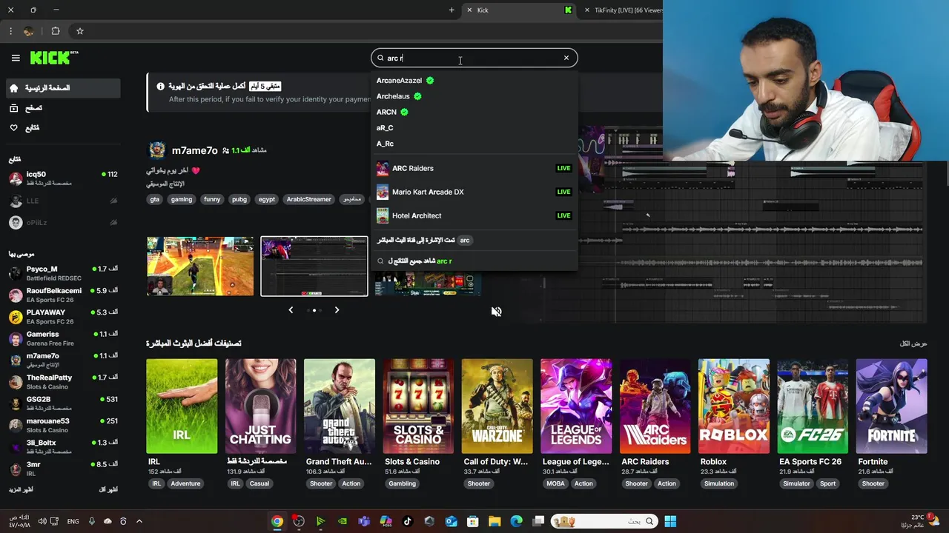The width and height of the screenshot is (949, 533).
Task: Click the MOBA tag under League of Legends
Action: pyautogui.click(x=555, y=483)
